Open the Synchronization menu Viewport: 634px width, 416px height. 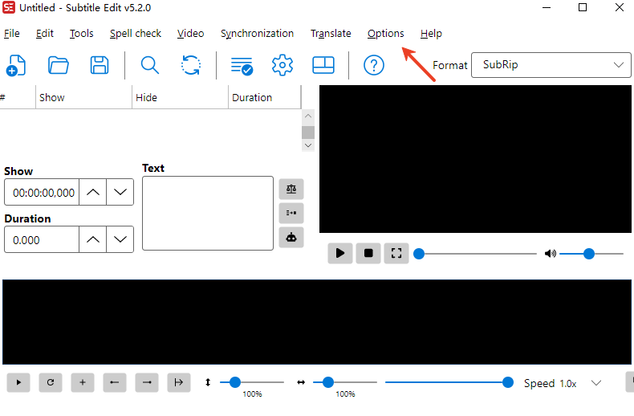pyautogui.click(x=257, y=33)
